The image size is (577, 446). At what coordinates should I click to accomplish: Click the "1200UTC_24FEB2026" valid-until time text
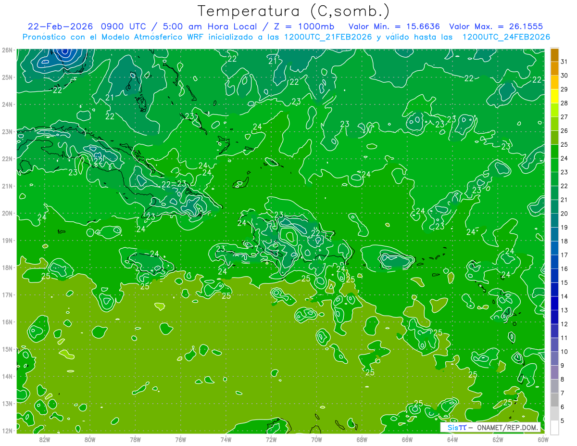pos(506,37)
